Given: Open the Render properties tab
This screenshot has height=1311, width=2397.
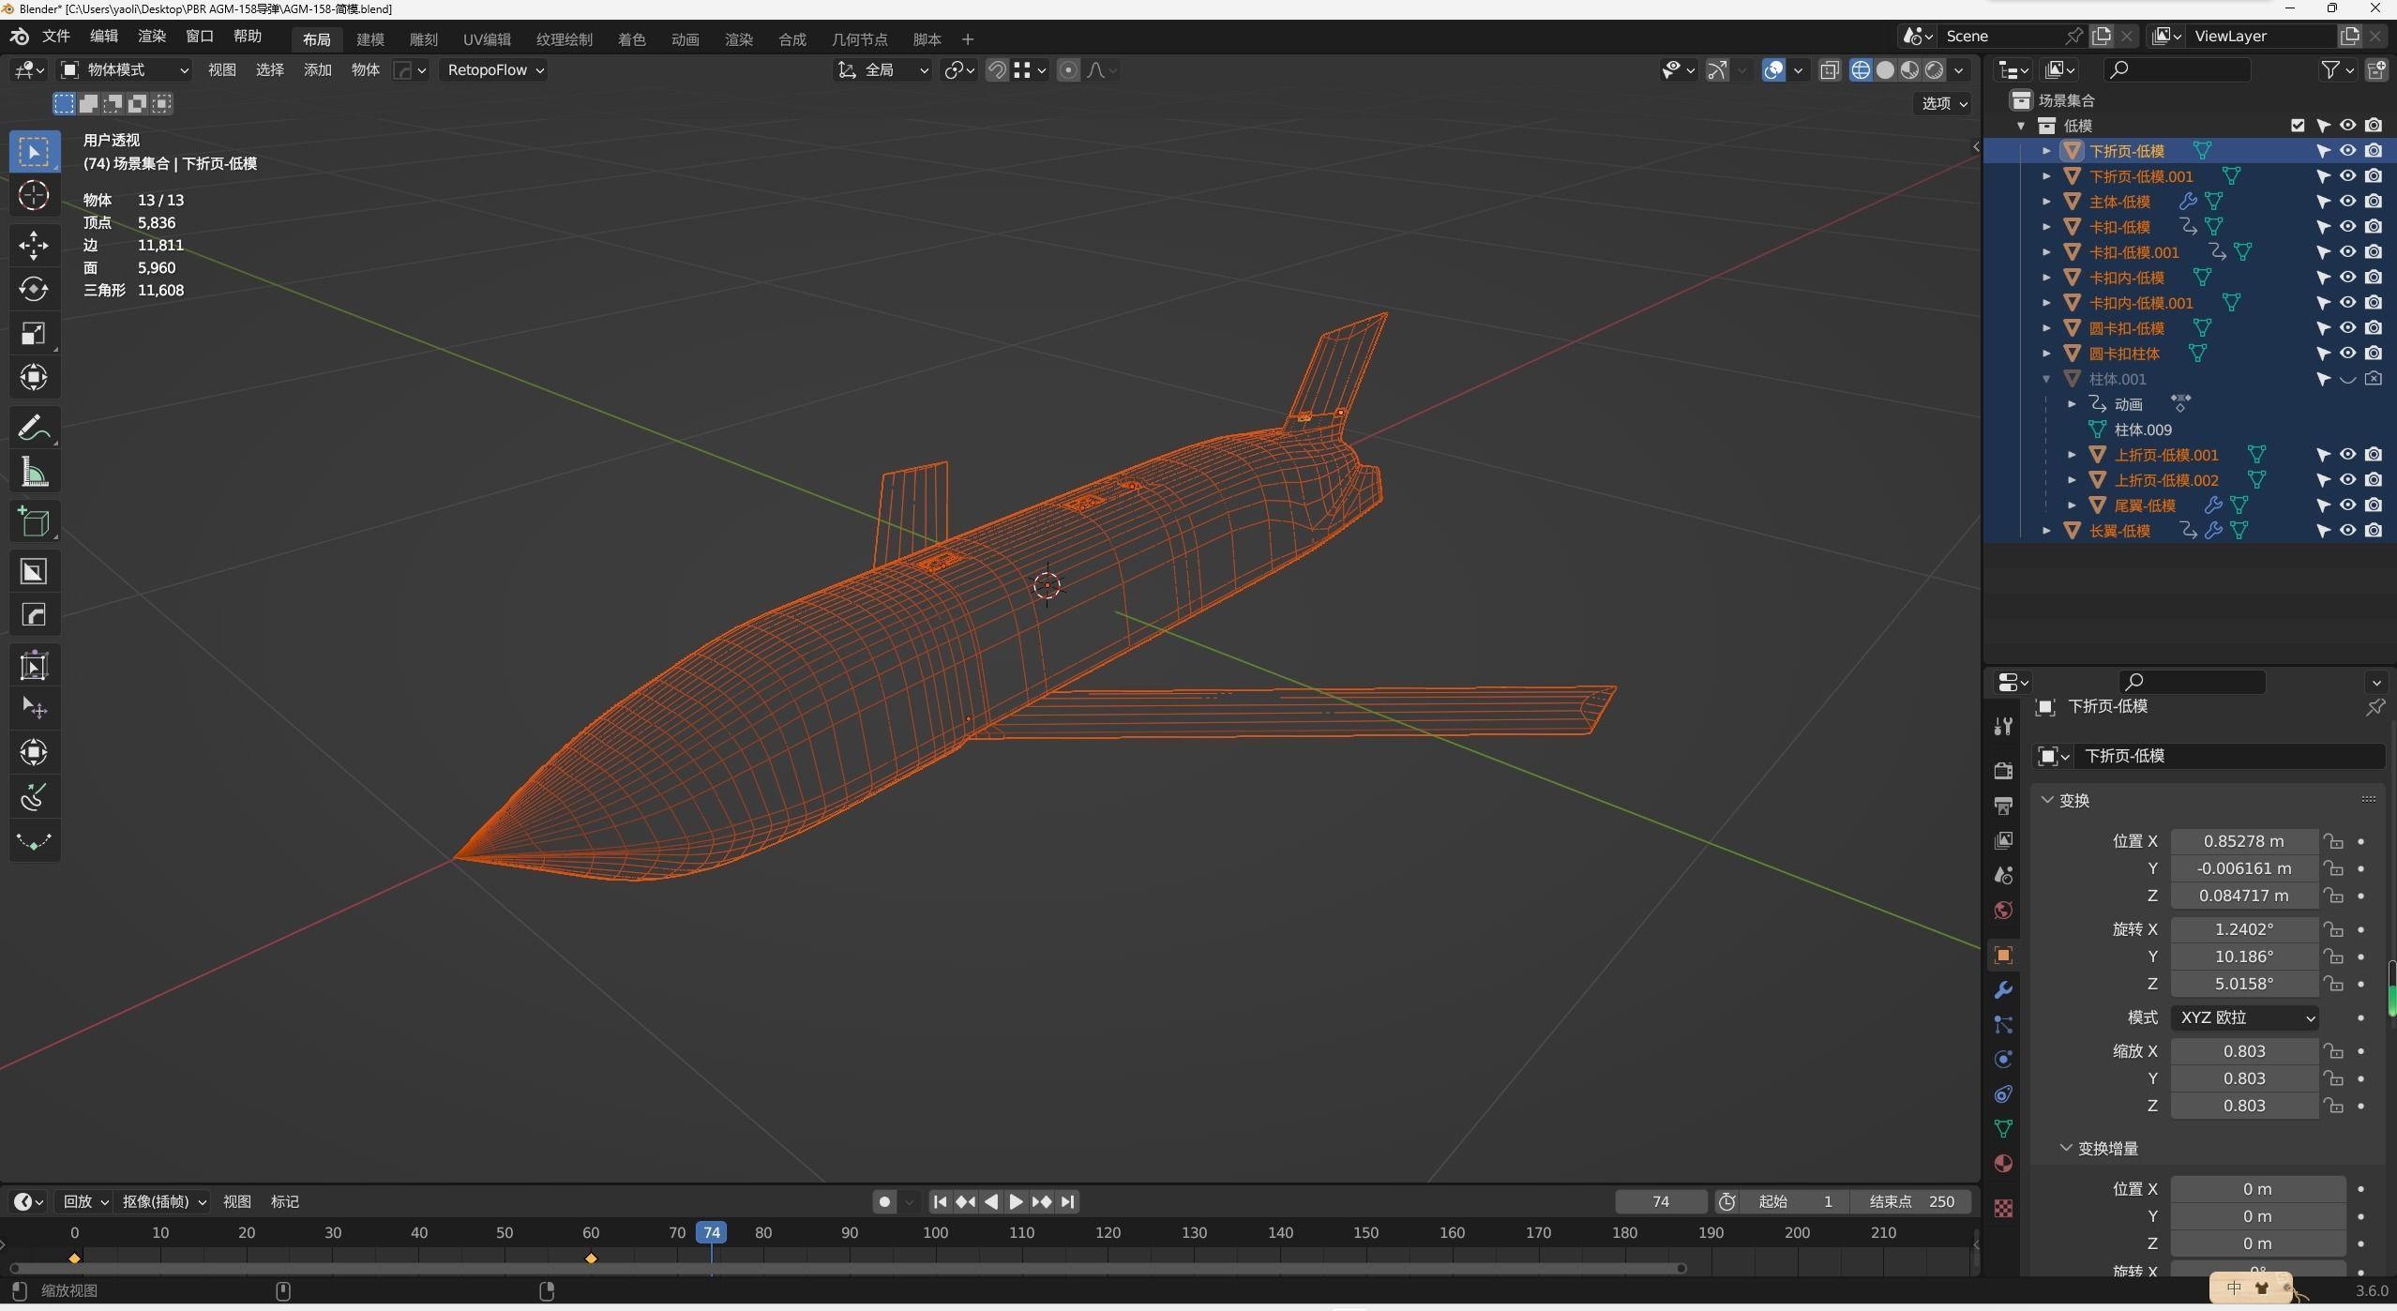Looking at the screenshot, I should coord(2003,771).
